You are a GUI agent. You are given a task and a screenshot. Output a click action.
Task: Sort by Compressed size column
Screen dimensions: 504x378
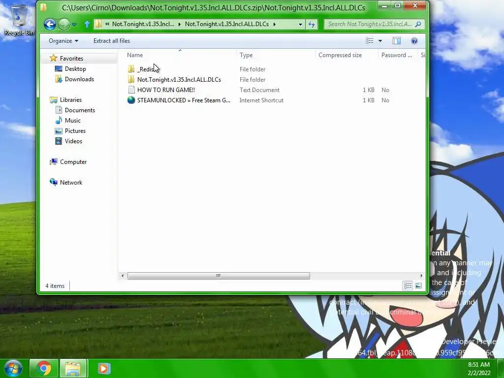pyautogui.click(x=346, y=55)
